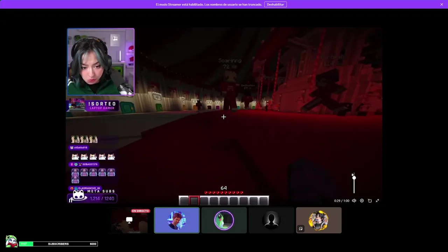
Task: Click the streamer webcam overlay
Action: [101, 62]
